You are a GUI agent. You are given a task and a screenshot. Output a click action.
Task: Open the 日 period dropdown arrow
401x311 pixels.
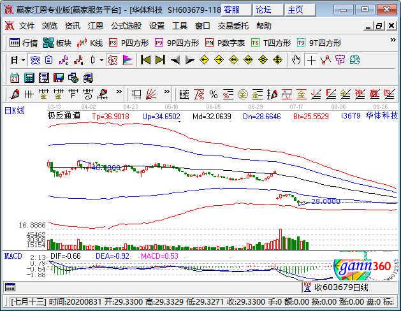point(24,61)
